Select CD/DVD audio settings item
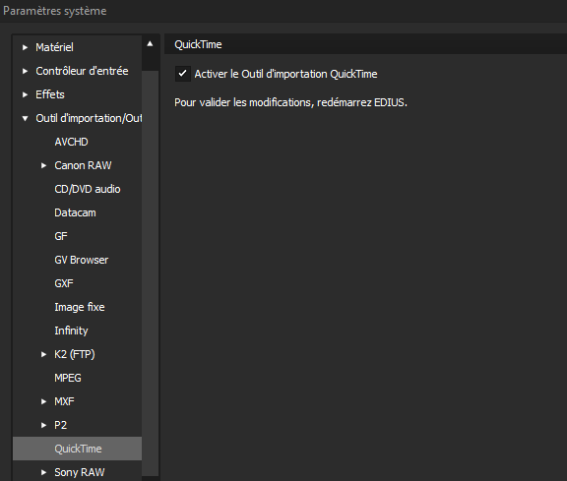Image resolution: width=567 pixels, height=481 pixels. (x=88, y=189)
